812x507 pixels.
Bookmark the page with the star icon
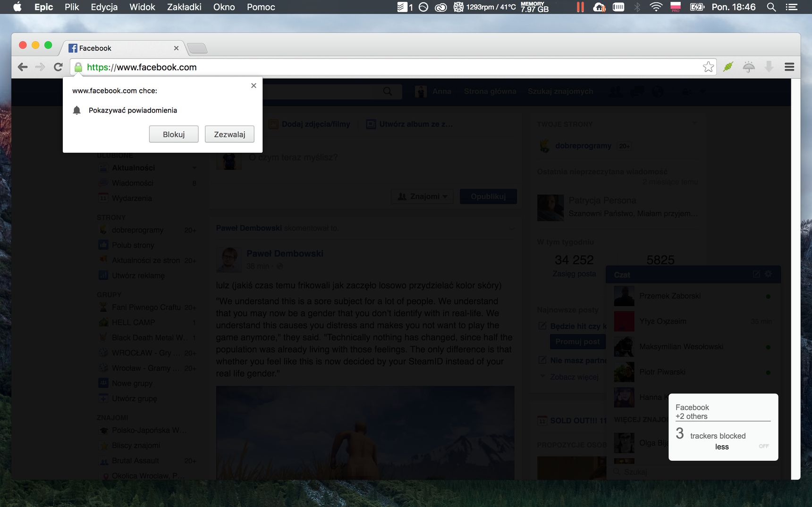[708, 67]
